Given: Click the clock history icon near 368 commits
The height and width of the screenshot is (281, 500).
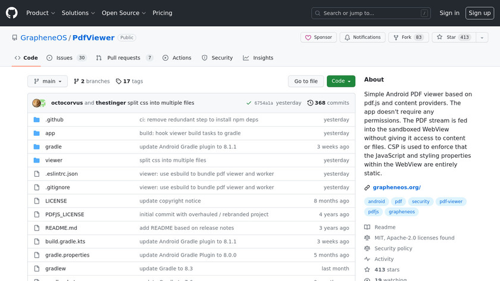Looking at the screenshot, I should click(310, 103).
